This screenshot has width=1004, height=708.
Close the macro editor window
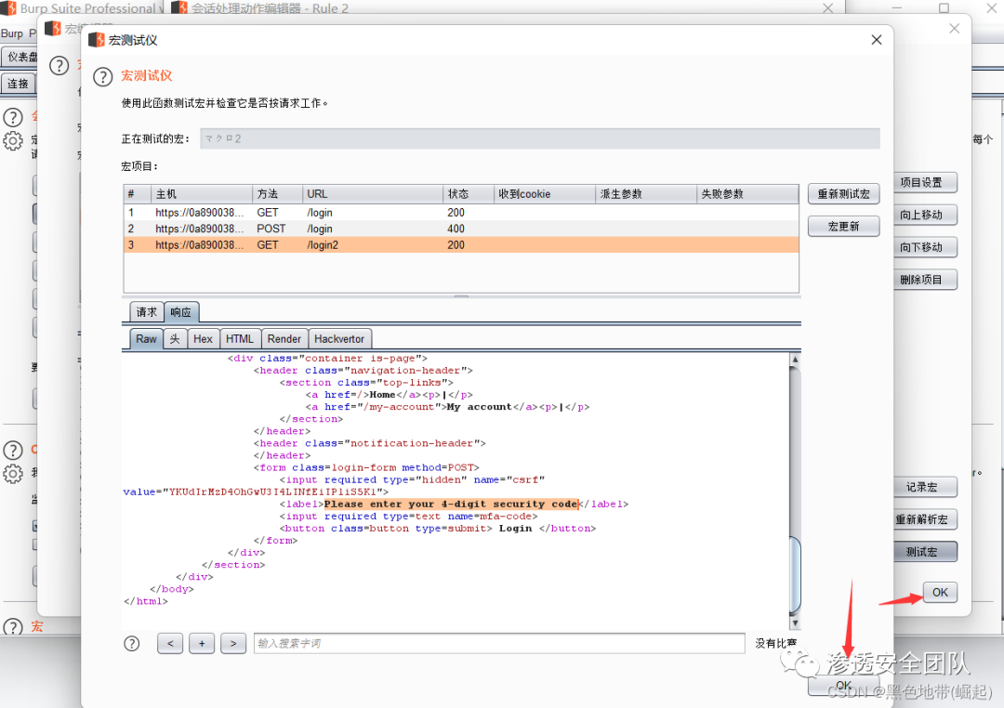pyautogui.click(x=954, y=29)
